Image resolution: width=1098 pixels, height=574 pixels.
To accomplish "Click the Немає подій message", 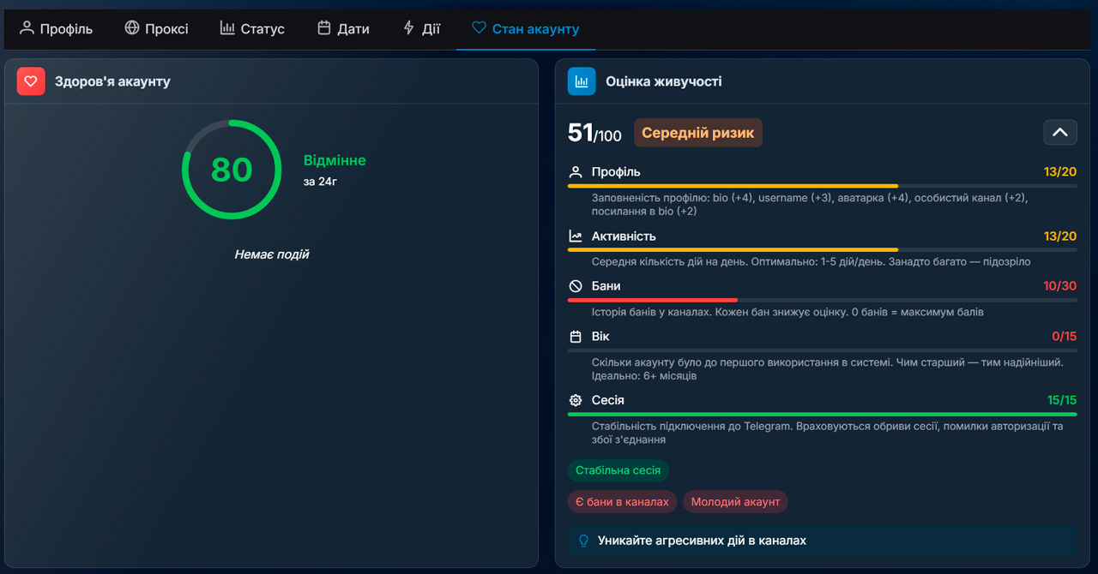I will pyautogui.click(x=272, y=254).
